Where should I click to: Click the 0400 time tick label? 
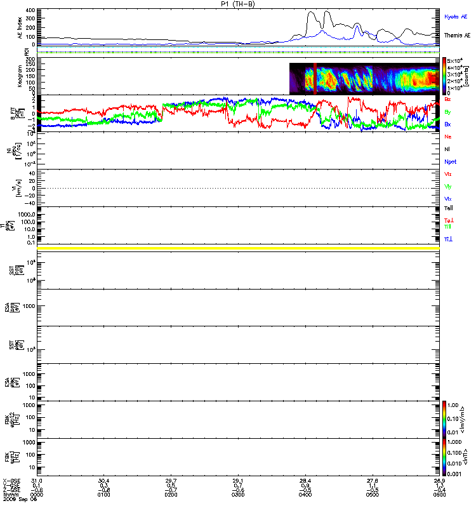coord(305,495)
